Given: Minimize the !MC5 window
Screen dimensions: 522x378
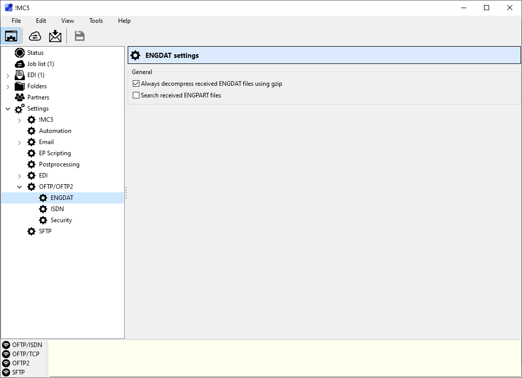Looking at the screenshot, I should pos(464,8).
